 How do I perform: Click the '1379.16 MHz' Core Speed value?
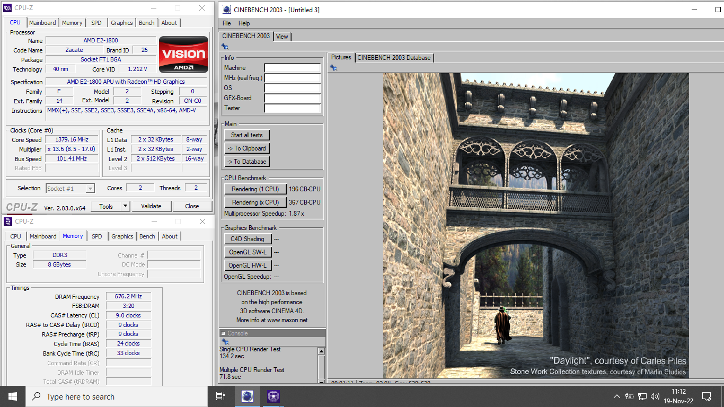[x=72, y=140]
